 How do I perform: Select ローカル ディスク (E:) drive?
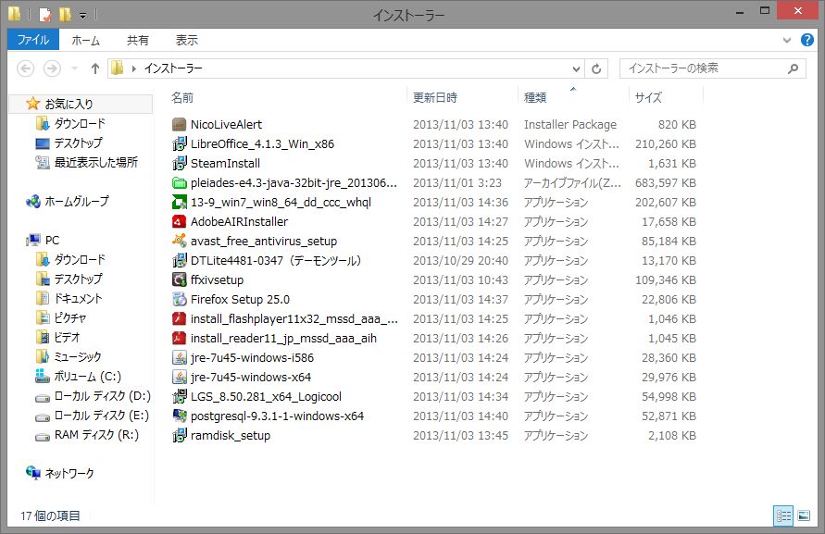102,416
